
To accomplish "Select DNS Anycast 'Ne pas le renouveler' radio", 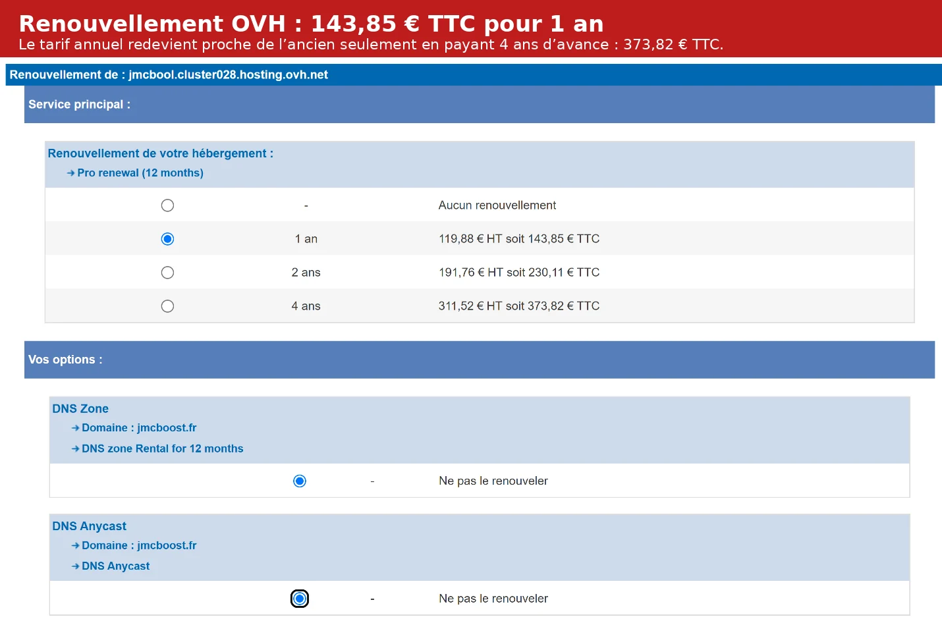I will click(300, 599).
